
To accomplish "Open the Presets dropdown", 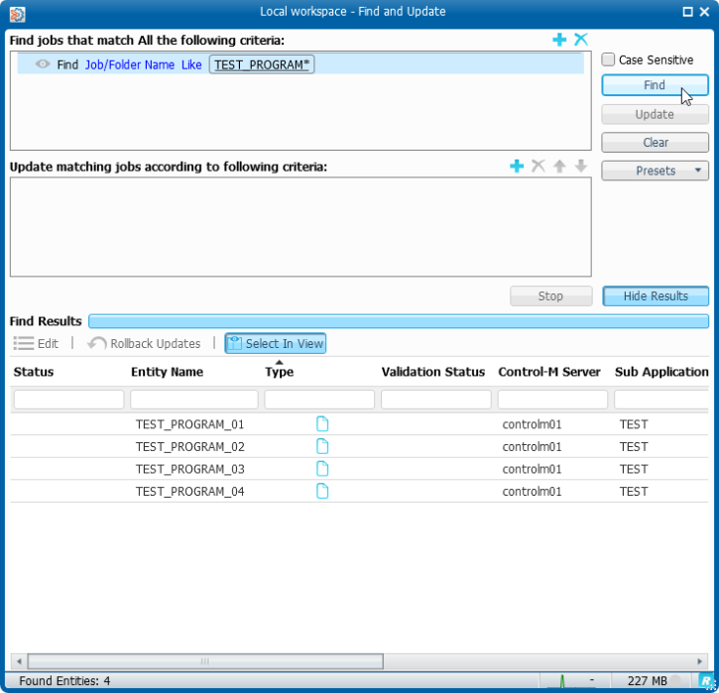I will point(655,171).
